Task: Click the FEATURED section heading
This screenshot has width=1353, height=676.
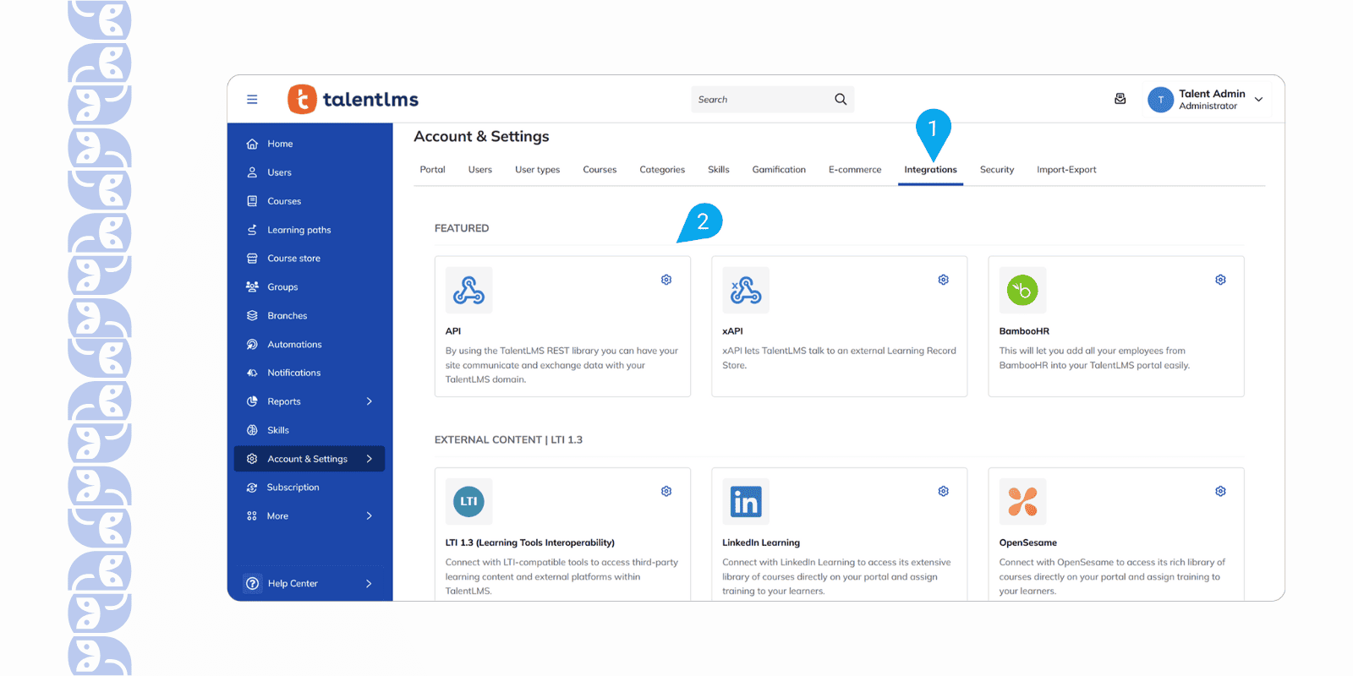Action: pyautogui.click(x=462, y=228)
